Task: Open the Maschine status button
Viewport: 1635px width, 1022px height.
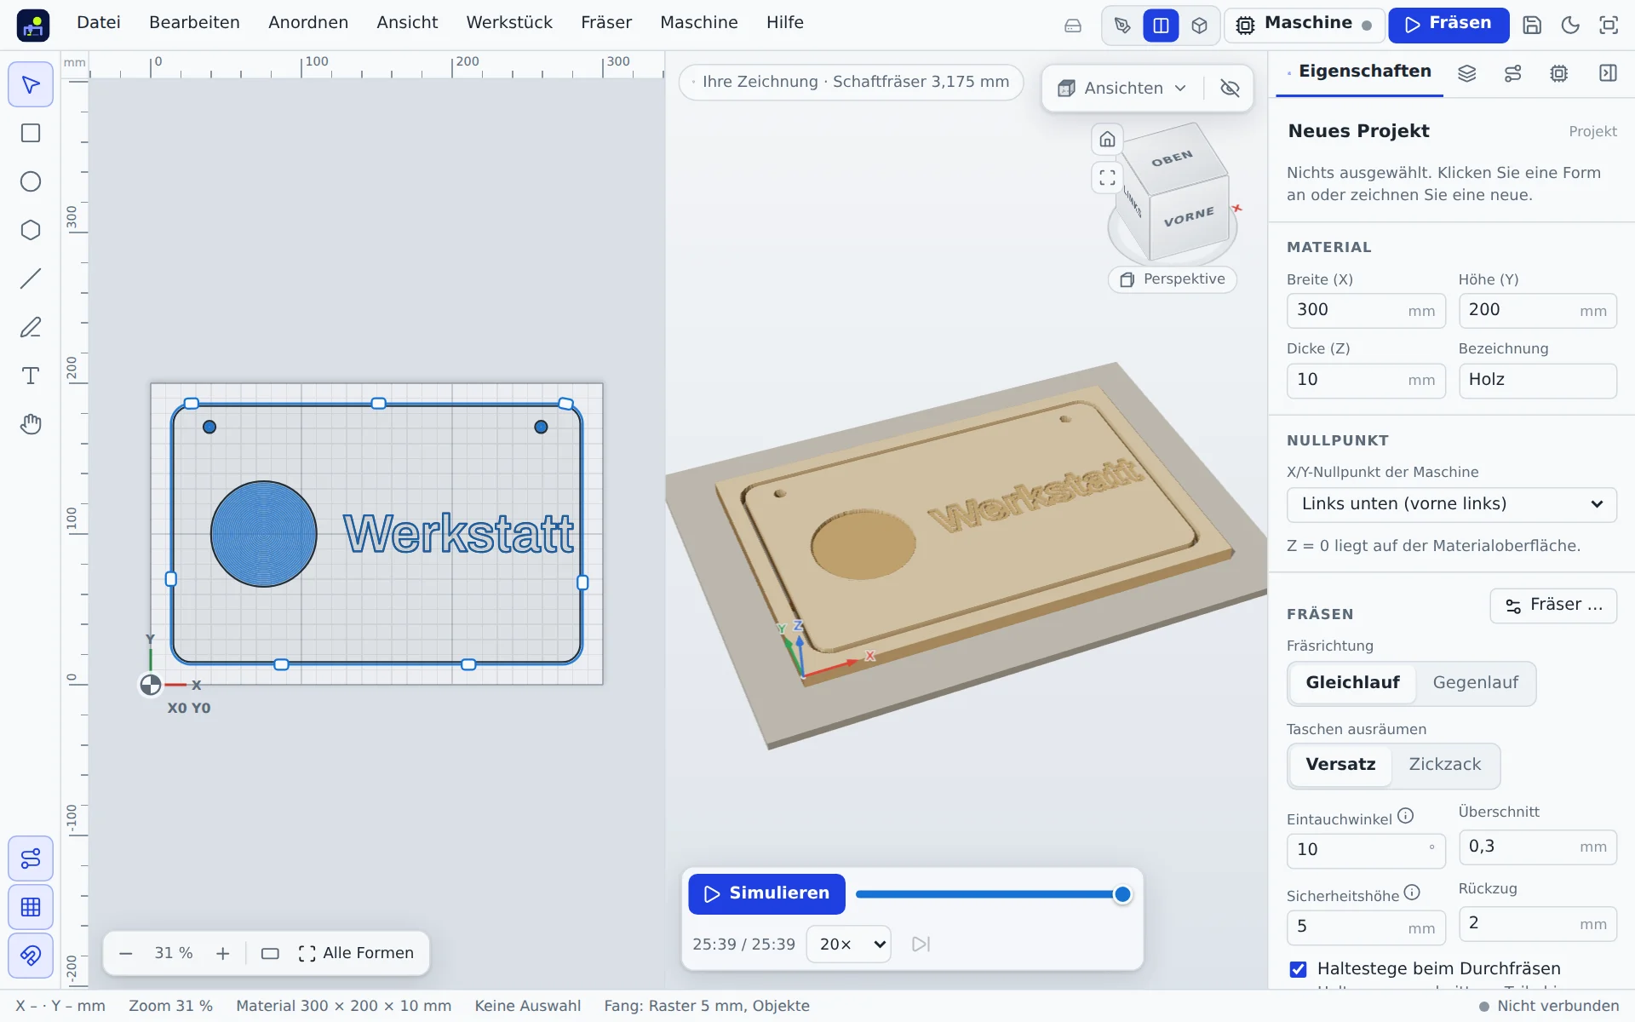Action: coord(1303,25)
